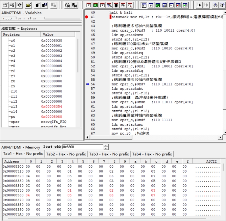Open processor Backtrace view icon
This screenshot has height=221, width=226.
pyautogui.click(x=109, y=5)
